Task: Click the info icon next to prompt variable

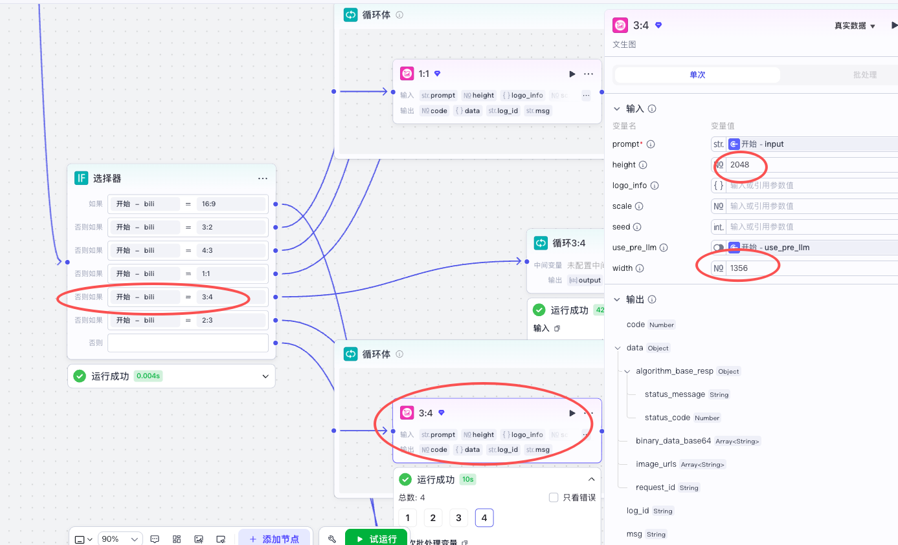Action: (x=651, y=144)
